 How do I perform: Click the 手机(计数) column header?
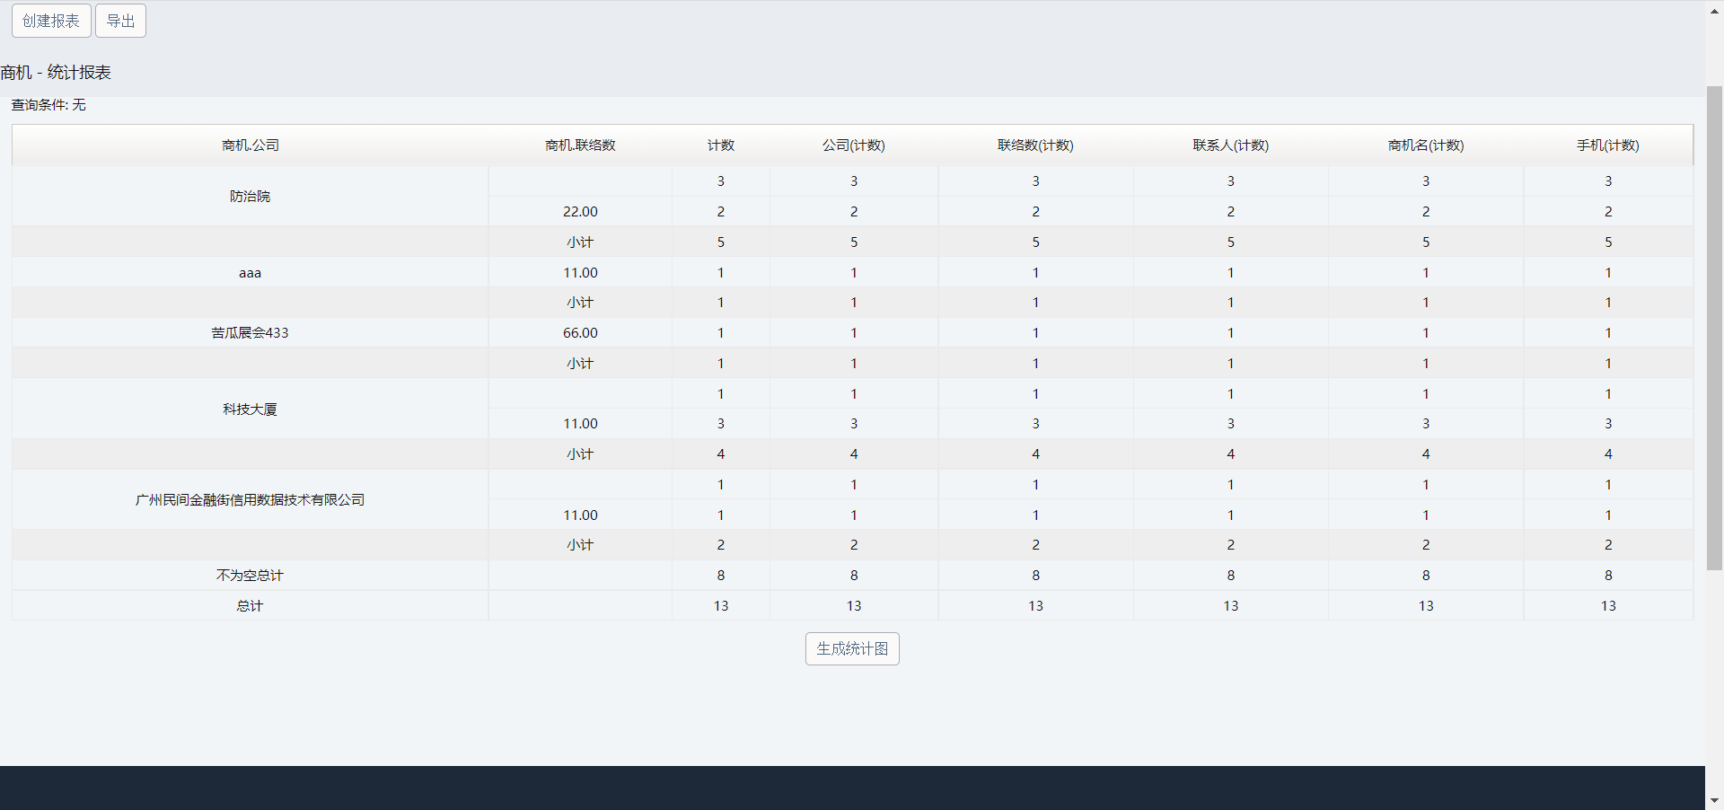(x=1608, y=145)
